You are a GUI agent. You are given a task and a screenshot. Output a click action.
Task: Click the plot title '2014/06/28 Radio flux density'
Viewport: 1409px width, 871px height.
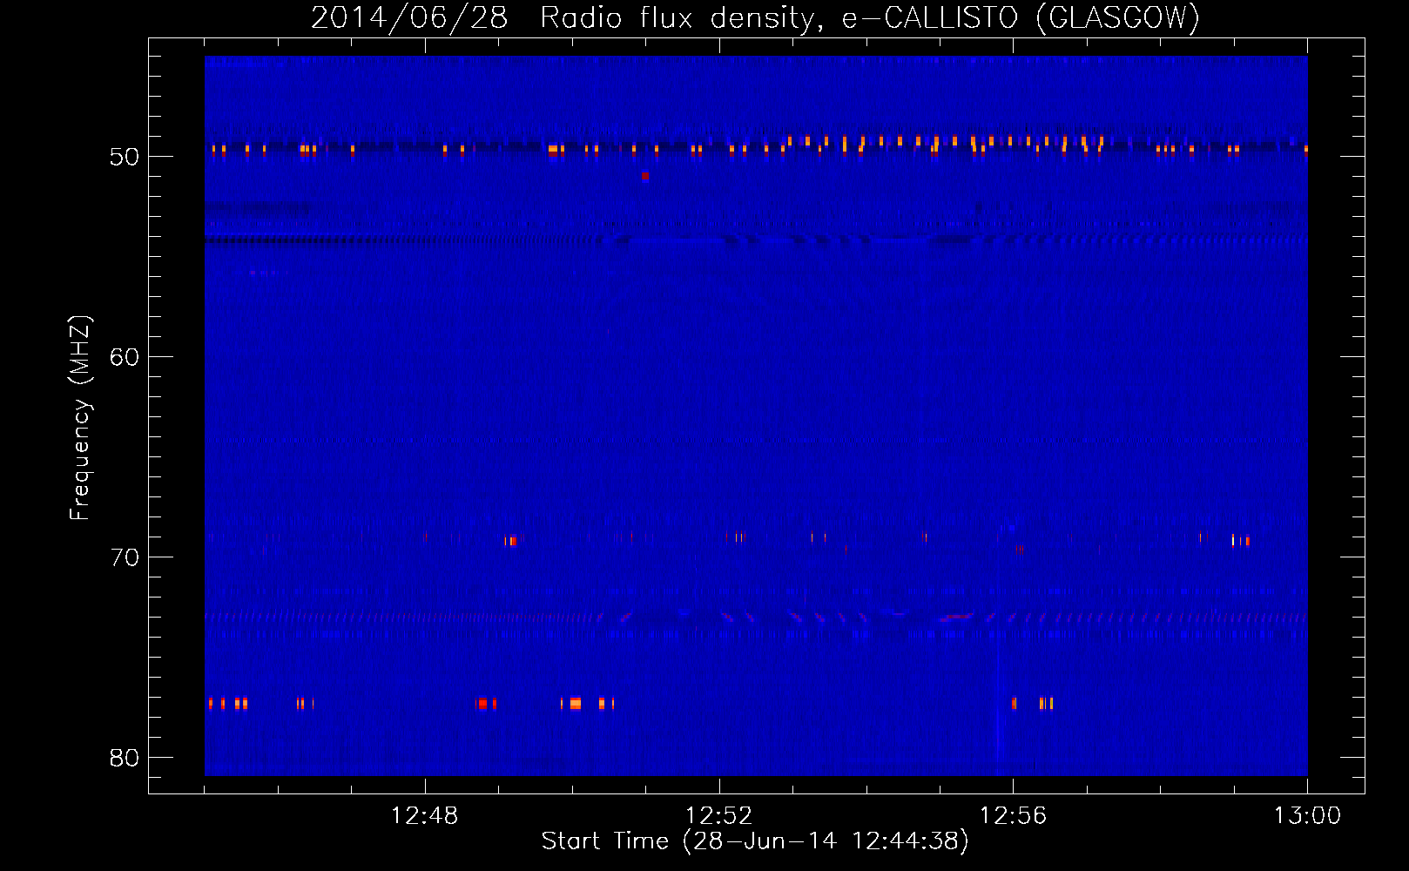(x=567, y=18)
